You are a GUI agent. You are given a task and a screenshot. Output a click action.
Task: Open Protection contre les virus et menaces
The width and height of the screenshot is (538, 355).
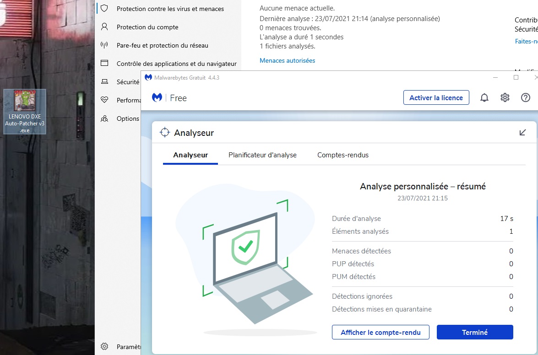[170, 9]
